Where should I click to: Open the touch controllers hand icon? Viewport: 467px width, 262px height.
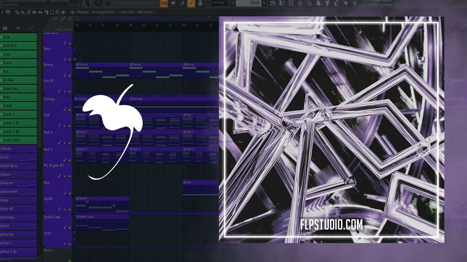[x=346, y=3]
